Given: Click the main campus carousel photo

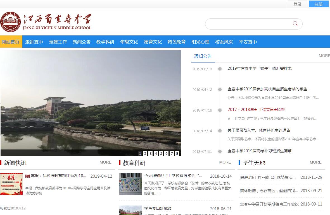Looking at the screenshot, I should 90,100.
